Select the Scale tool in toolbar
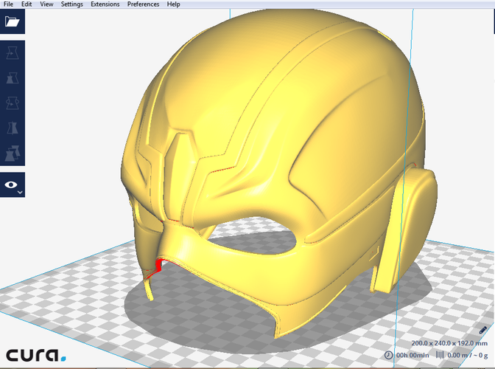The height and width of the screenshot is (369, 495). click(13, 77)
